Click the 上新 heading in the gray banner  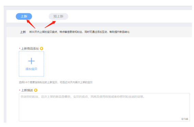point(23,32)
